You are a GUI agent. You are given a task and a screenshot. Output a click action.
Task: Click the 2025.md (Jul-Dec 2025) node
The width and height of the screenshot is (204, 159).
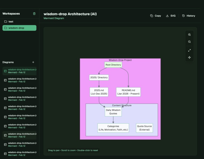[x=99, y=92]
